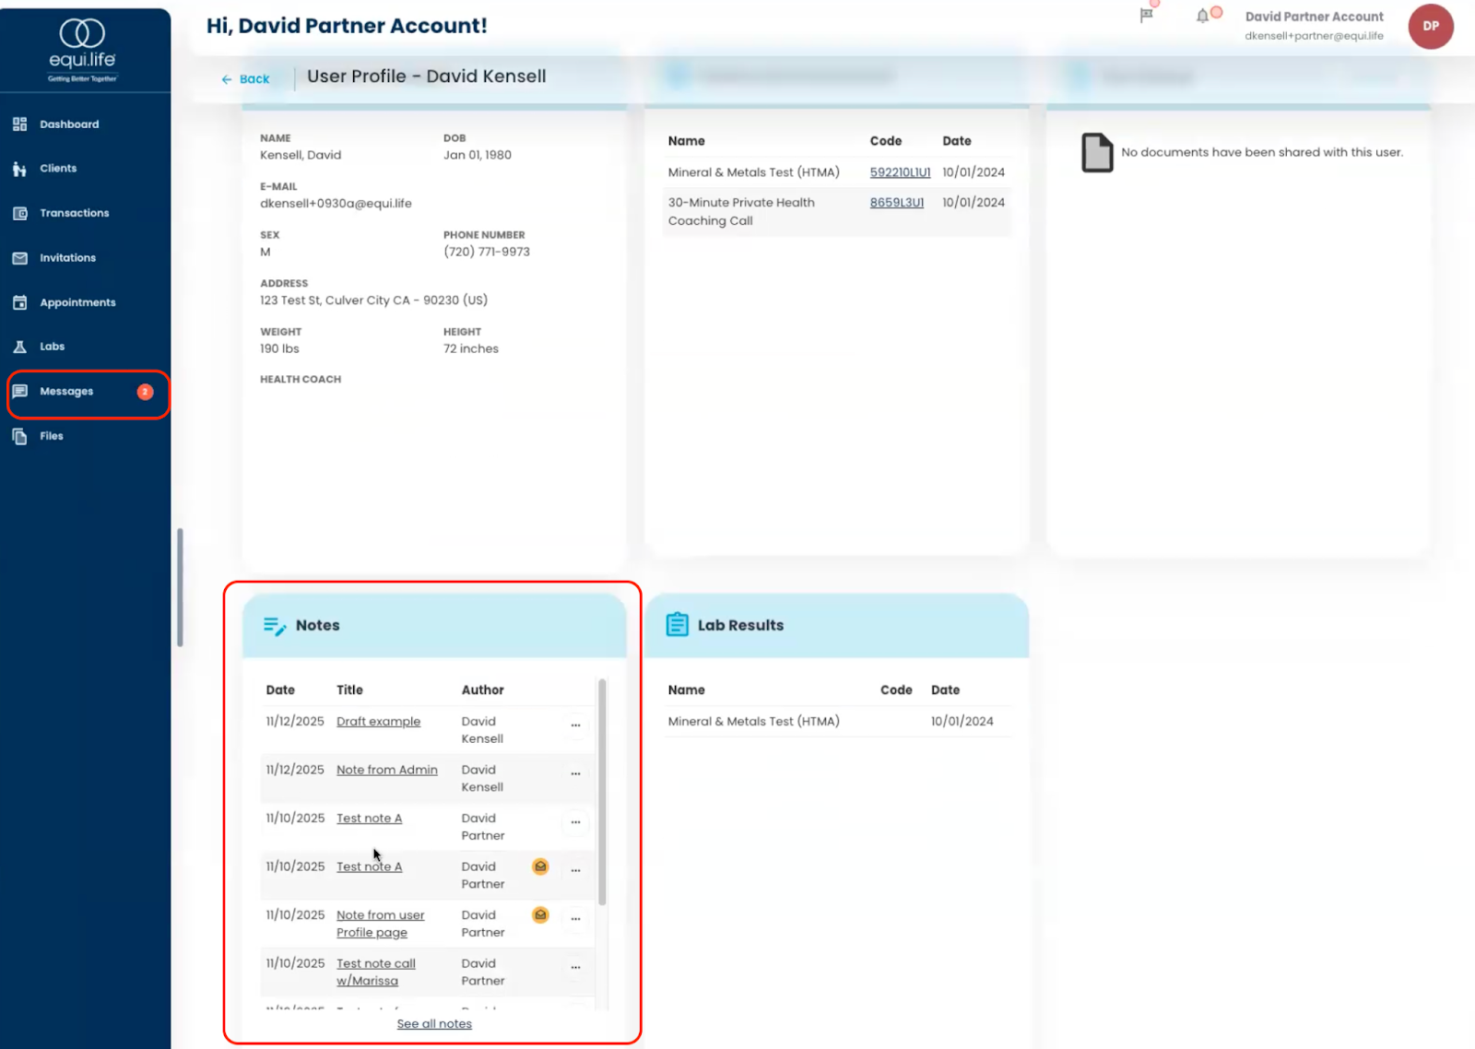Screen dimensions: 1475x1049
Task: Click the Notes panel scrollbar
Action: point(602,793)
